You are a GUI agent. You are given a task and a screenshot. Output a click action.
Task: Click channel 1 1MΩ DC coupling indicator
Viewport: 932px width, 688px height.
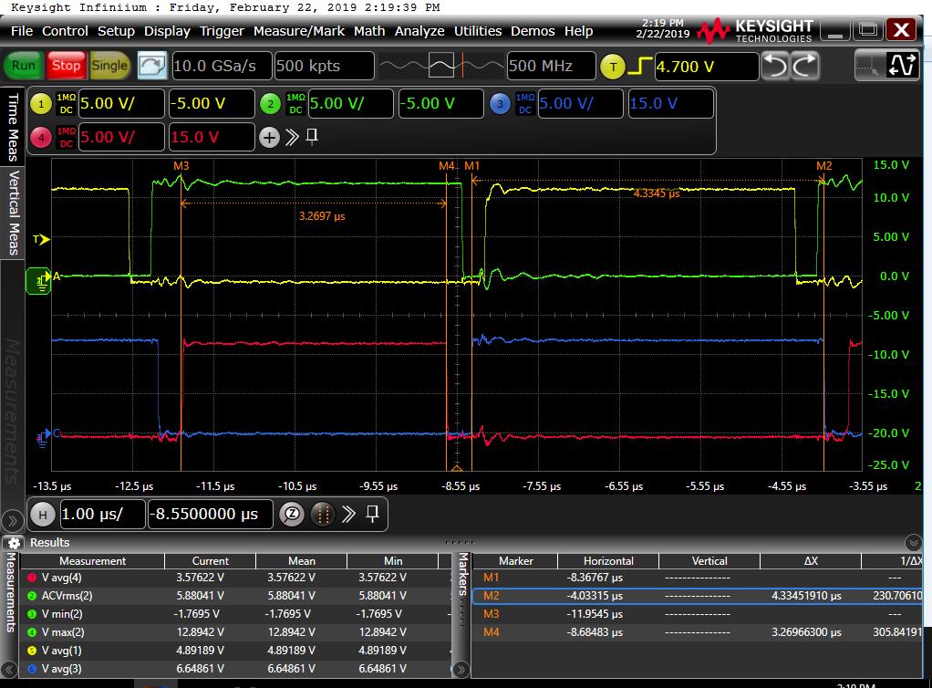(66, 103)
